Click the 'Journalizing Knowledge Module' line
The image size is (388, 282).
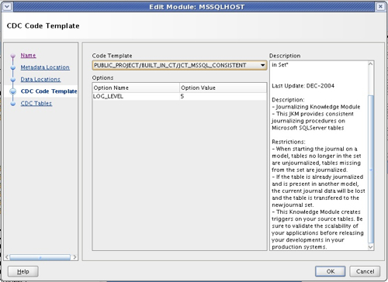[316, 107]
